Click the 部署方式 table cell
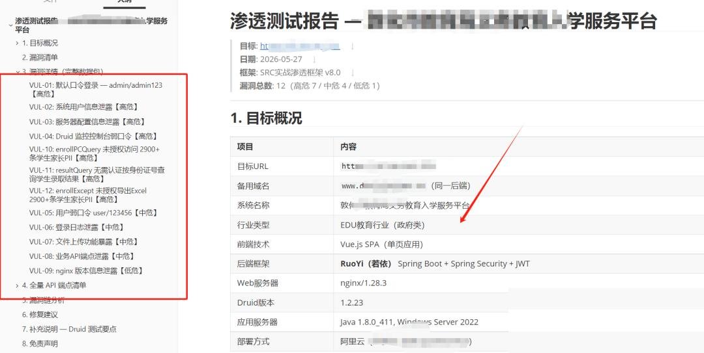704x353 pixels. click(x=282, y=342)
